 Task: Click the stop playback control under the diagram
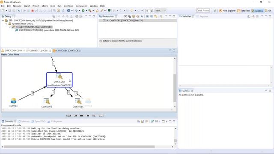(x=81, y=116)
